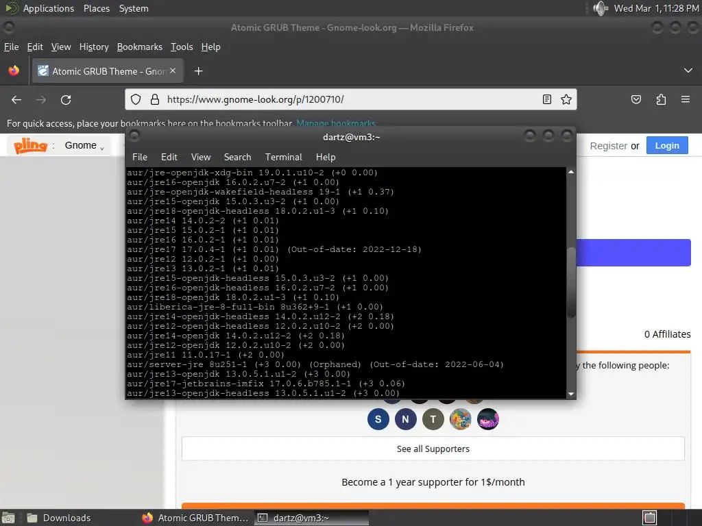Click the show desktop icon in bottom panel

[x=8, y=518]
